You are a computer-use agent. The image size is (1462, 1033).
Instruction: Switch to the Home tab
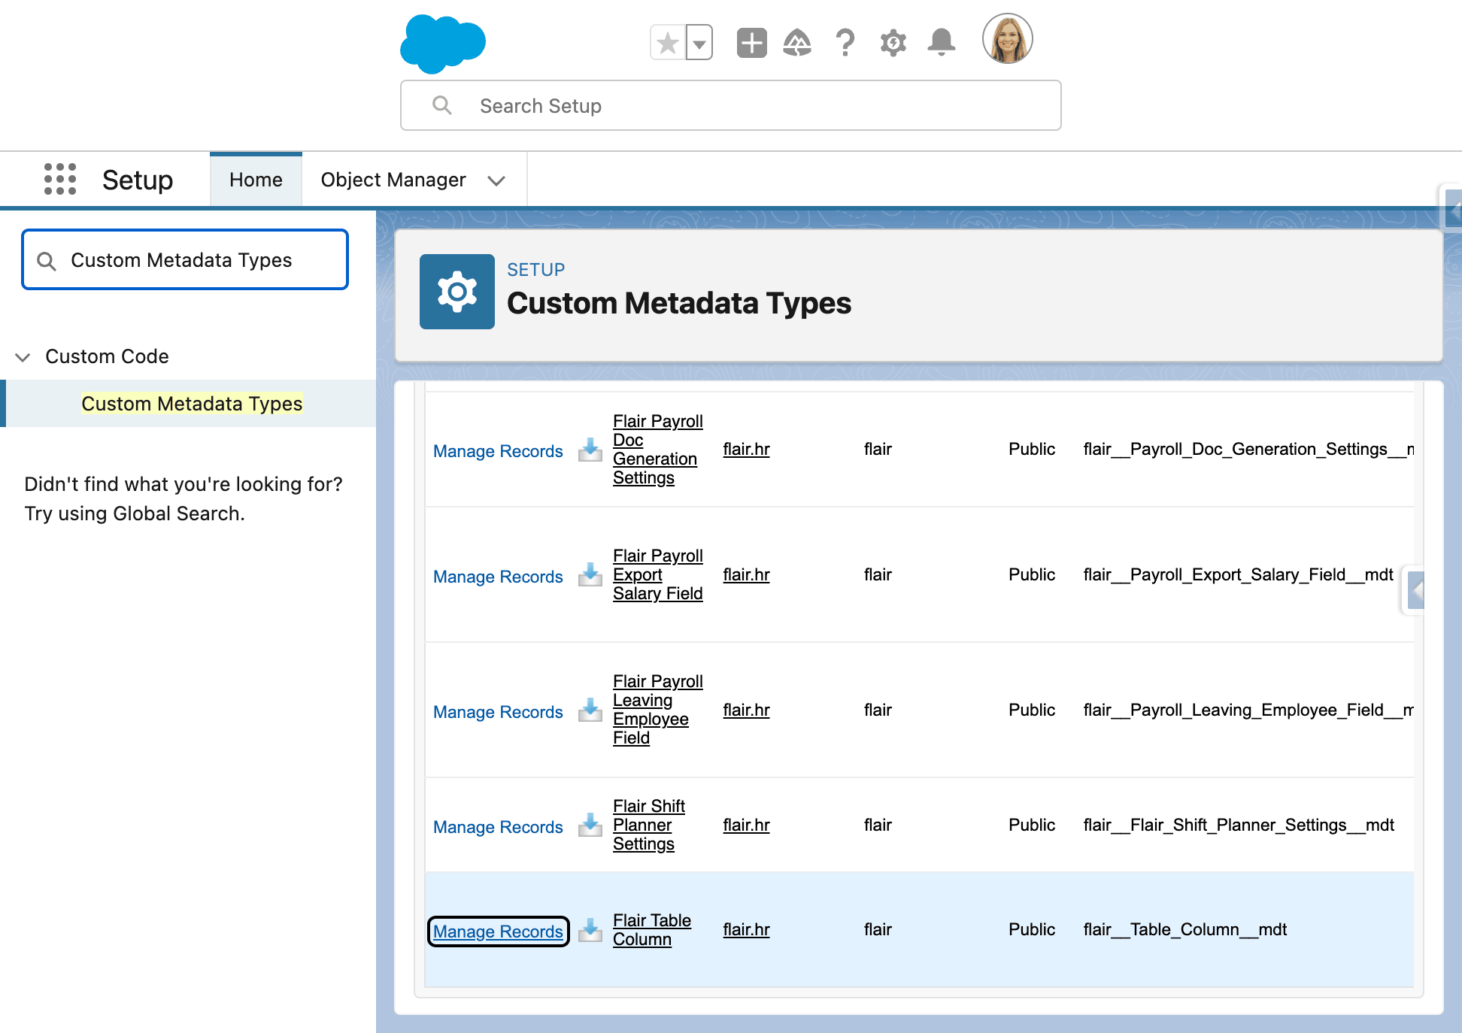256,180
